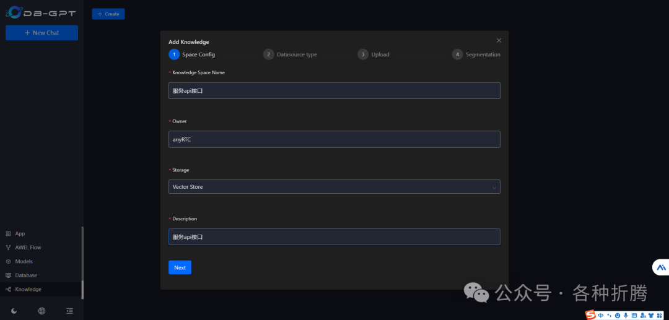Viewport: 669px width, 320px height.
Task: Open Models page in sidebar
Action: pos(42,261)
